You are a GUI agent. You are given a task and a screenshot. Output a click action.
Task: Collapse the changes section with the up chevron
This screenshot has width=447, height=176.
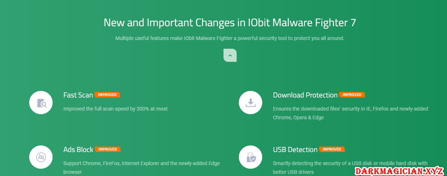[230, 55]
